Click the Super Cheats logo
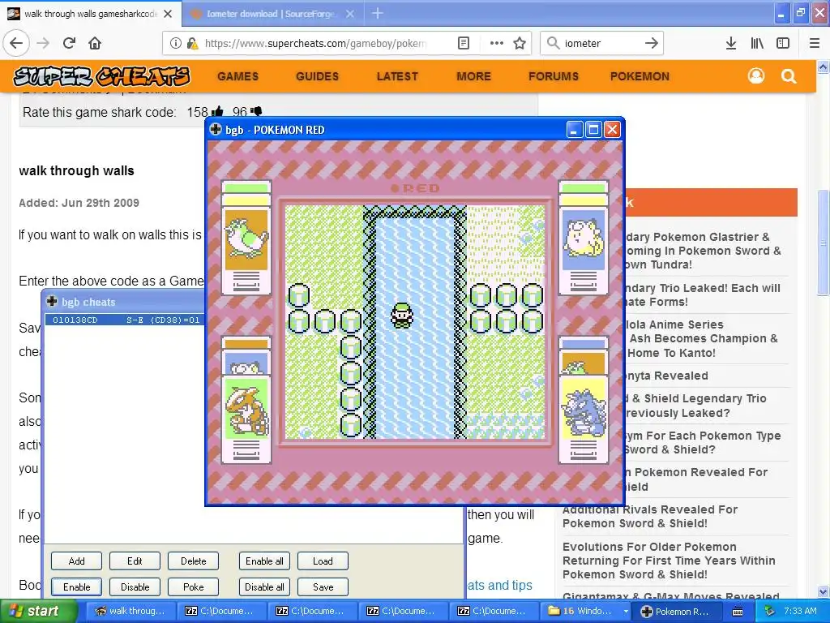The width and height of the screenshot is (830, 623). pyautogui.click(x=101, y=76)
